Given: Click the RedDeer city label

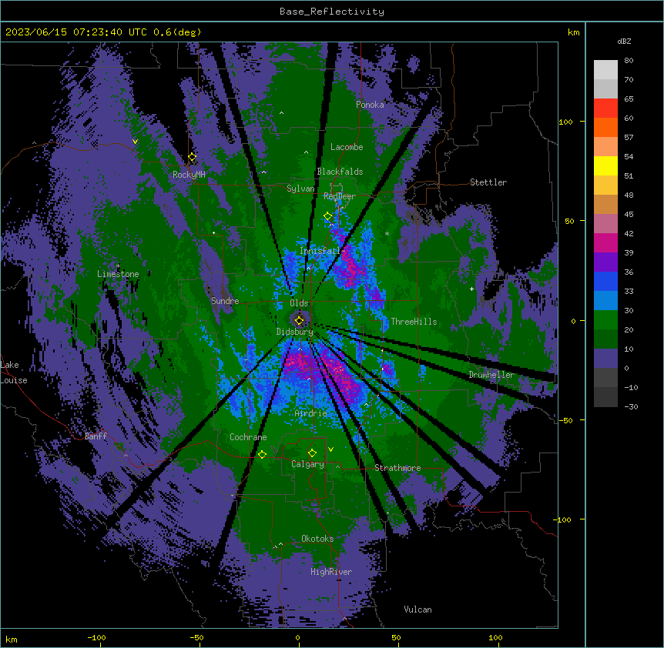Looking at the screenshot, I should pyautogui.click(x=340, y=196).
